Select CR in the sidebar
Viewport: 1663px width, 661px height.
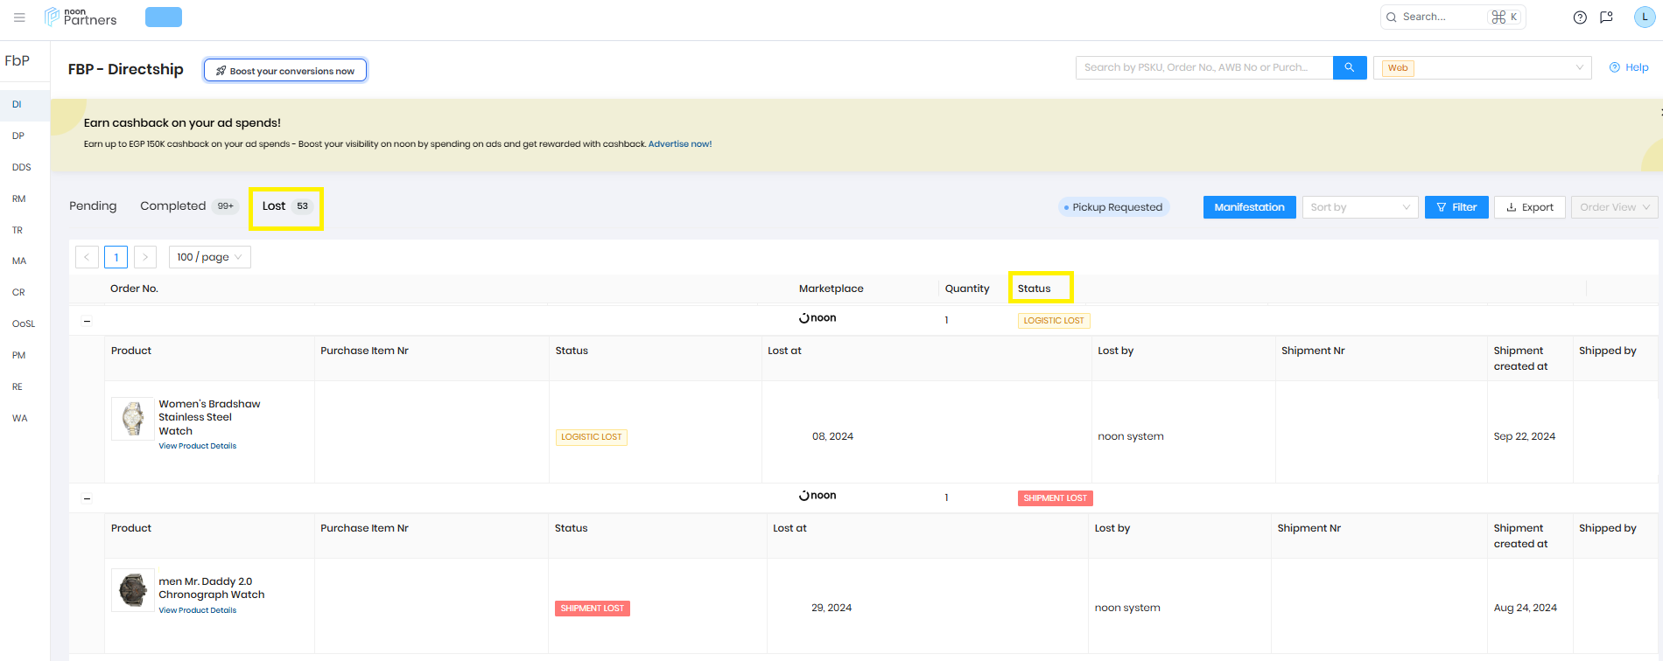click(18, 292)
